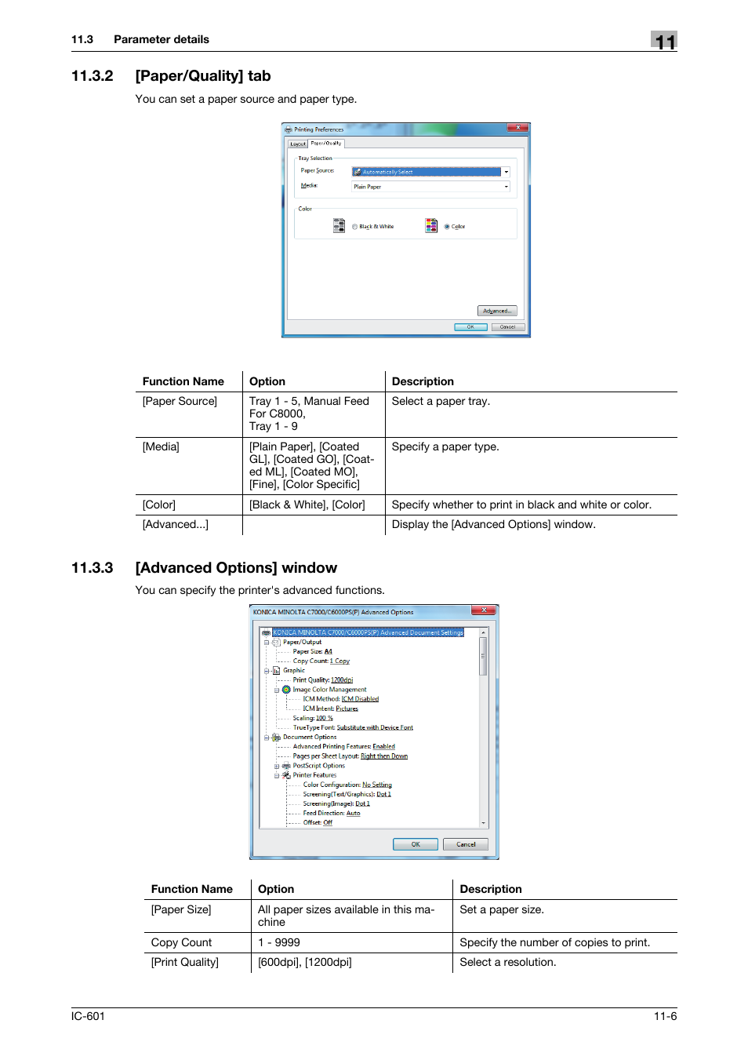Click the Print Quality 1200dpi value

tap(342, 680)
